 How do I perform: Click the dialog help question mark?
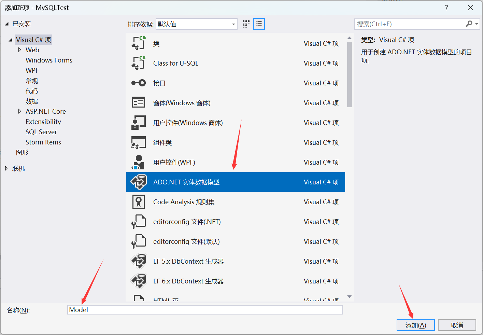coord(446,8)
